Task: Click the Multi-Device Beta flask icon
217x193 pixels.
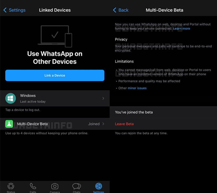Action: [9, 124]
